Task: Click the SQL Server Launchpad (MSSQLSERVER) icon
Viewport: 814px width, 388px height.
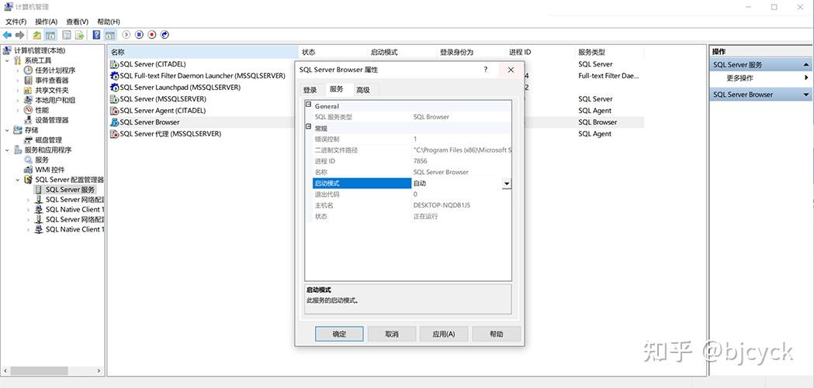Action: pyautogui.click(x=115, y=87)
